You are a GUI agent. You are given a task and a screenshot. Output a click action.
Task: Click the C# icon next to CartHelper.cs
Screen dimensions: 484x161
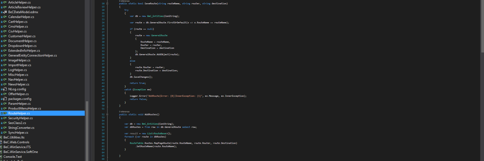(x=5, y=22)
